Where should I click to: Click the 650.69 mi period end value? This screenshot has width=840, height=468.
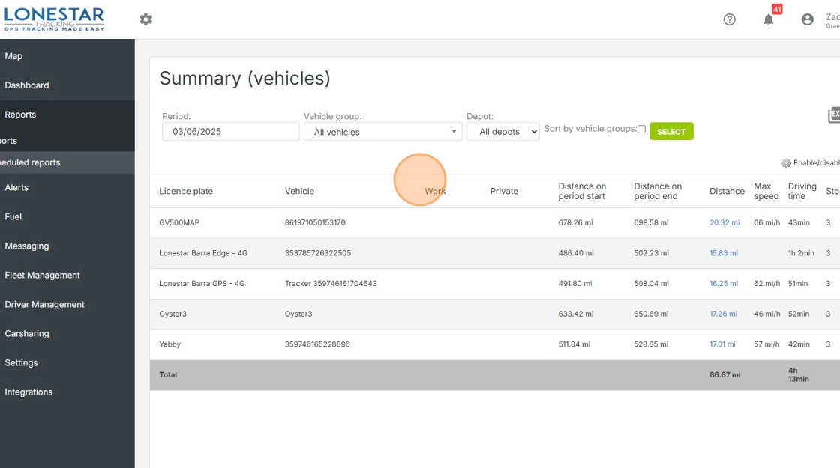(x=651, y=314)
